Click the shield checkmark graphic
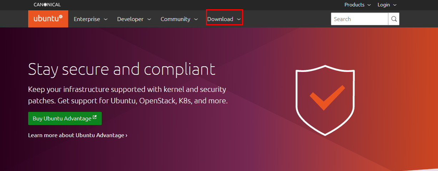The height and width of the screenshot is (171, 438). [x=325, y=100]
